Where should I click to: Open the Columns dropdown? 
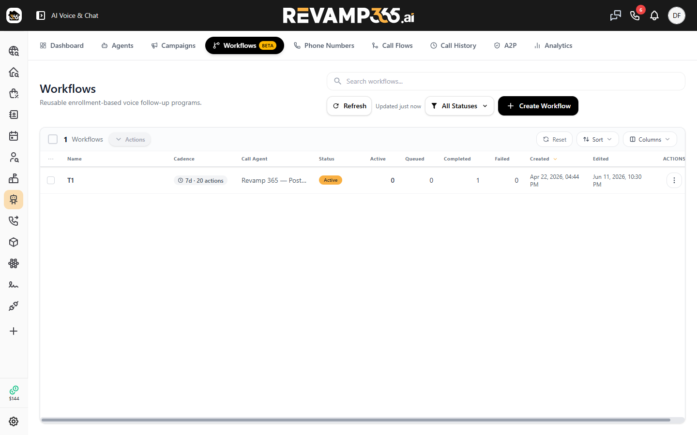[x=650, y=139]
